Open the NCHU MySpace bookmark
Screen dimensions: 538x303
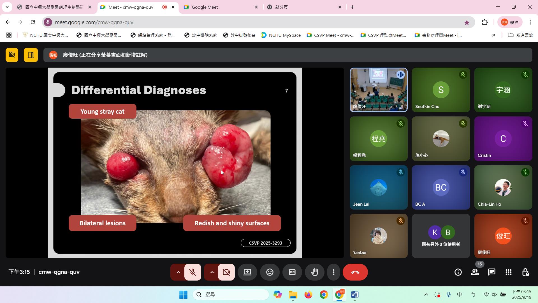click(281, 35)
